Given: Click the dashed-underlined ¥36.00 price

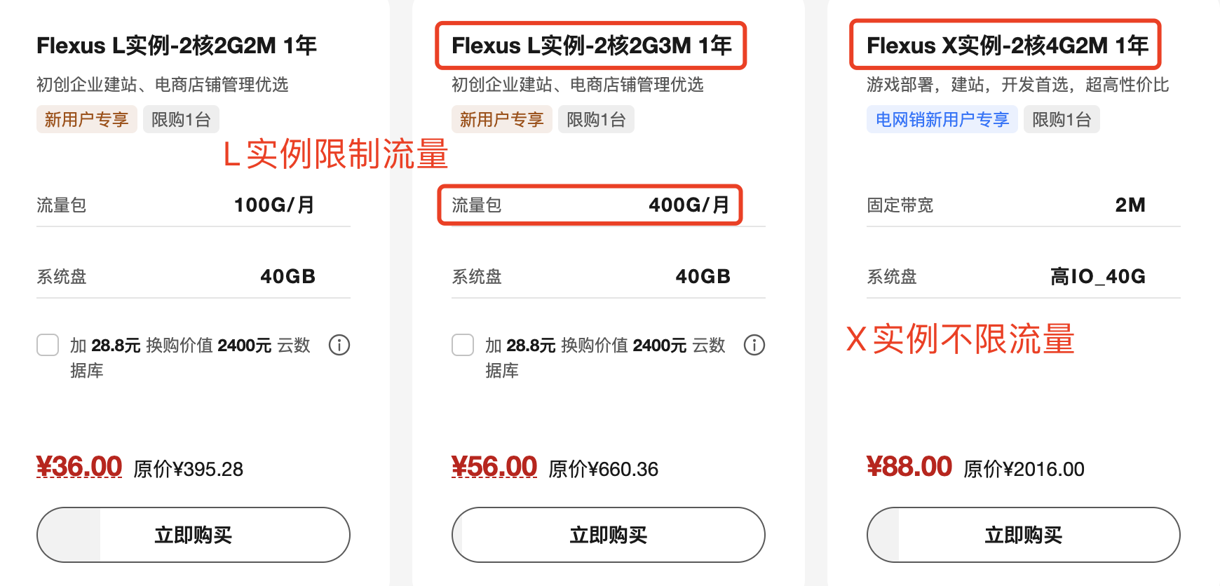Looking at the screenshot, I should [x=79, y=467].
